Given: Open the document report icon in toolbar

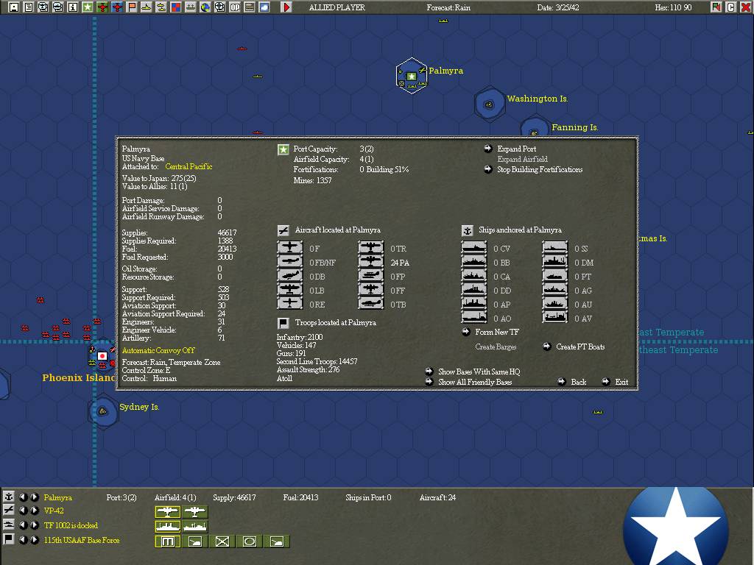Looking at the screenshot, I should (29, 7).
